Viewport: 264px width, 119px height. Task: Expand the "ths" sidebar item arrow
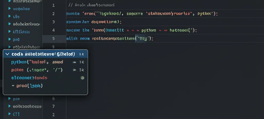click(10, 16)
